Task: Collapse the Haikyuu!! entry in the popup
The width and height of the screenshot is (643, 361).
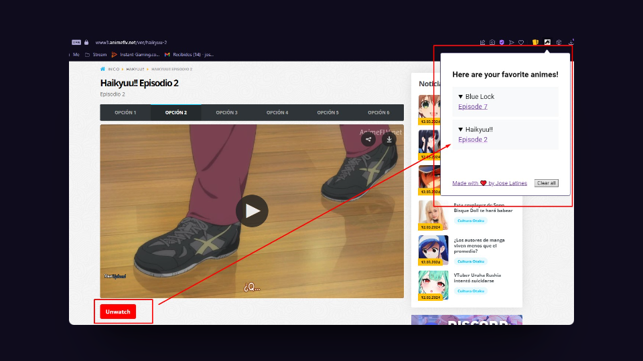Action: click(x=461, y=130)
